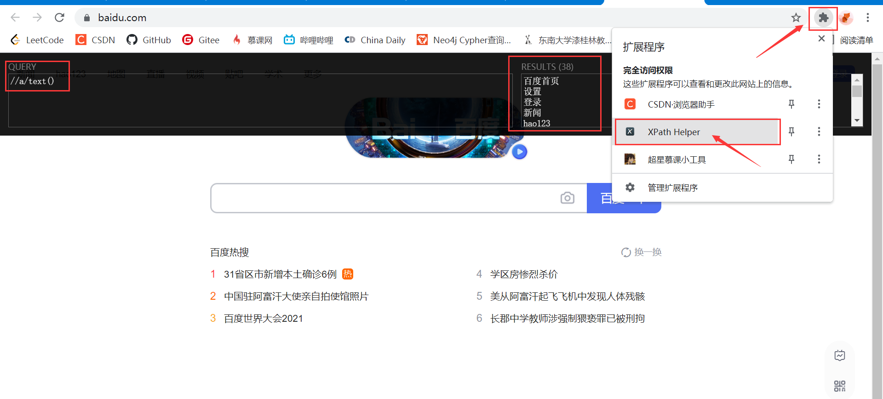Open hot search 学区房惨烈杀价

pyautogui.click(x=524, y=274)
